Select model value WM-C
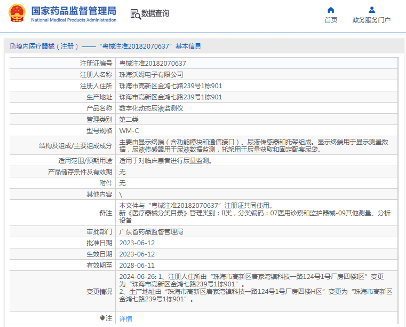This screenshot has width=406, height=327. [x=129, y=131]
